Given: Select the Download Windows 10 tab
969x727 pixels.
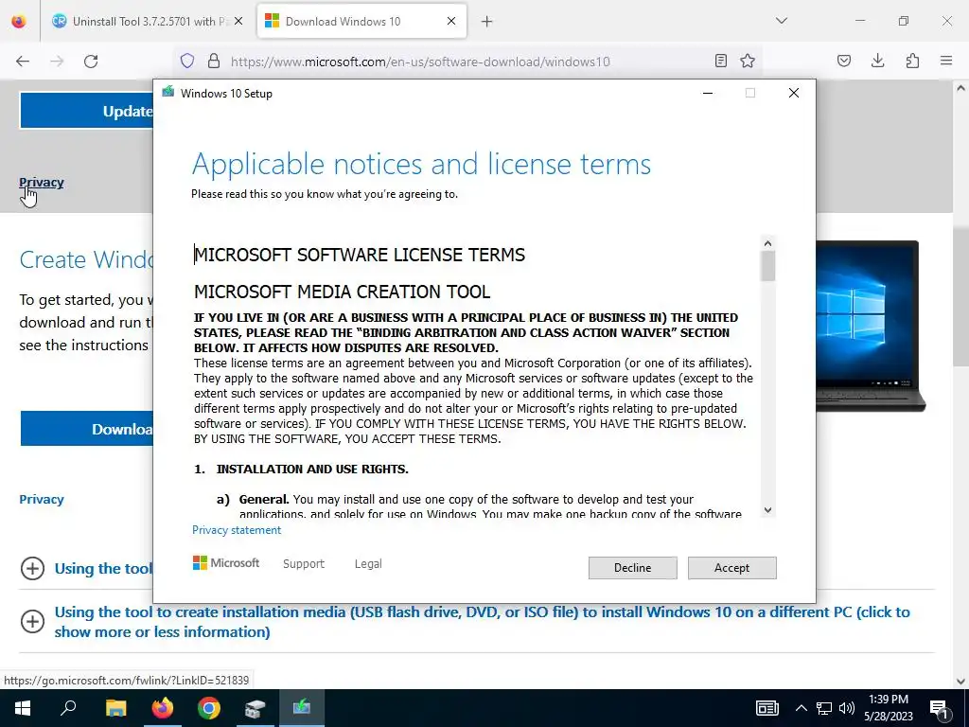Looking at the screenshot, I should pyautogui.click(x=361, y=22).
